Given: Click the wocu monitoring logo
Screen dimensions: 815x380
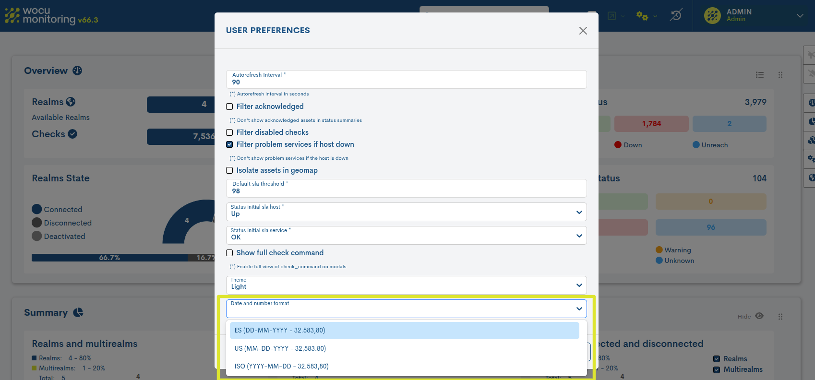Looking at the screenshot, I should [x=51, y=15].
